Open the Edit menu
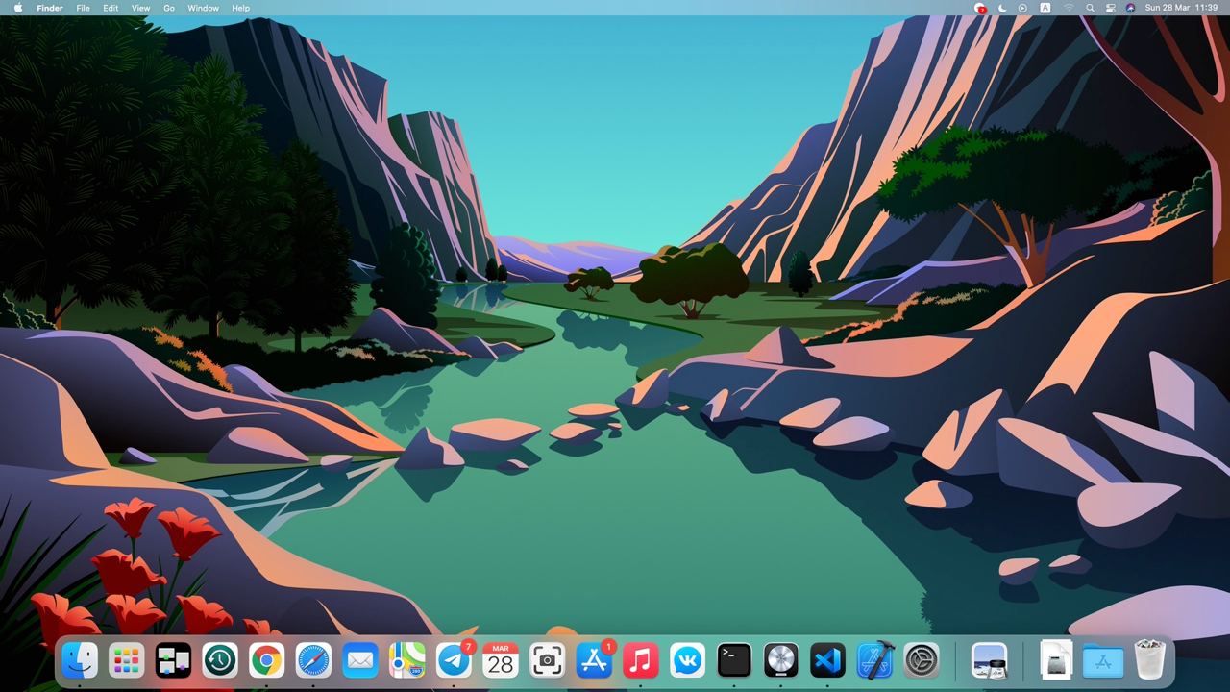This screenshot has width=1230, height=692. [x=111, y=8]
